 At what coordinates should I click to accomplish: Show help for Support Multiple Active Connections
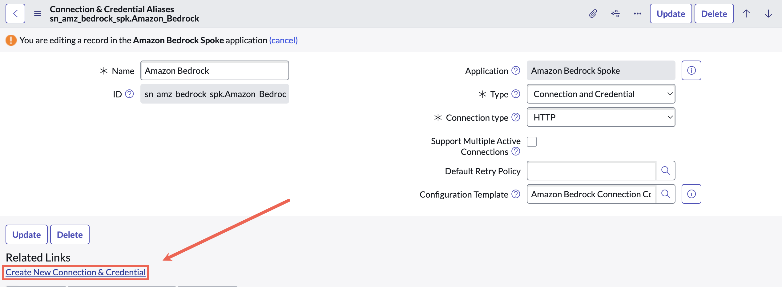pos(516,151)
